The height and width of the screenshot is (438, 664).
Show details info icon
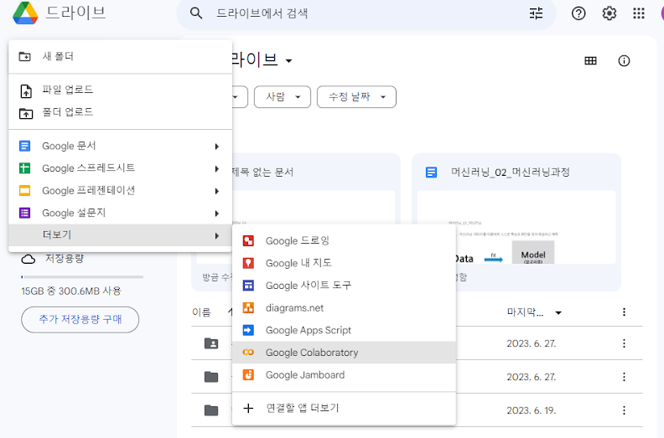624,61
